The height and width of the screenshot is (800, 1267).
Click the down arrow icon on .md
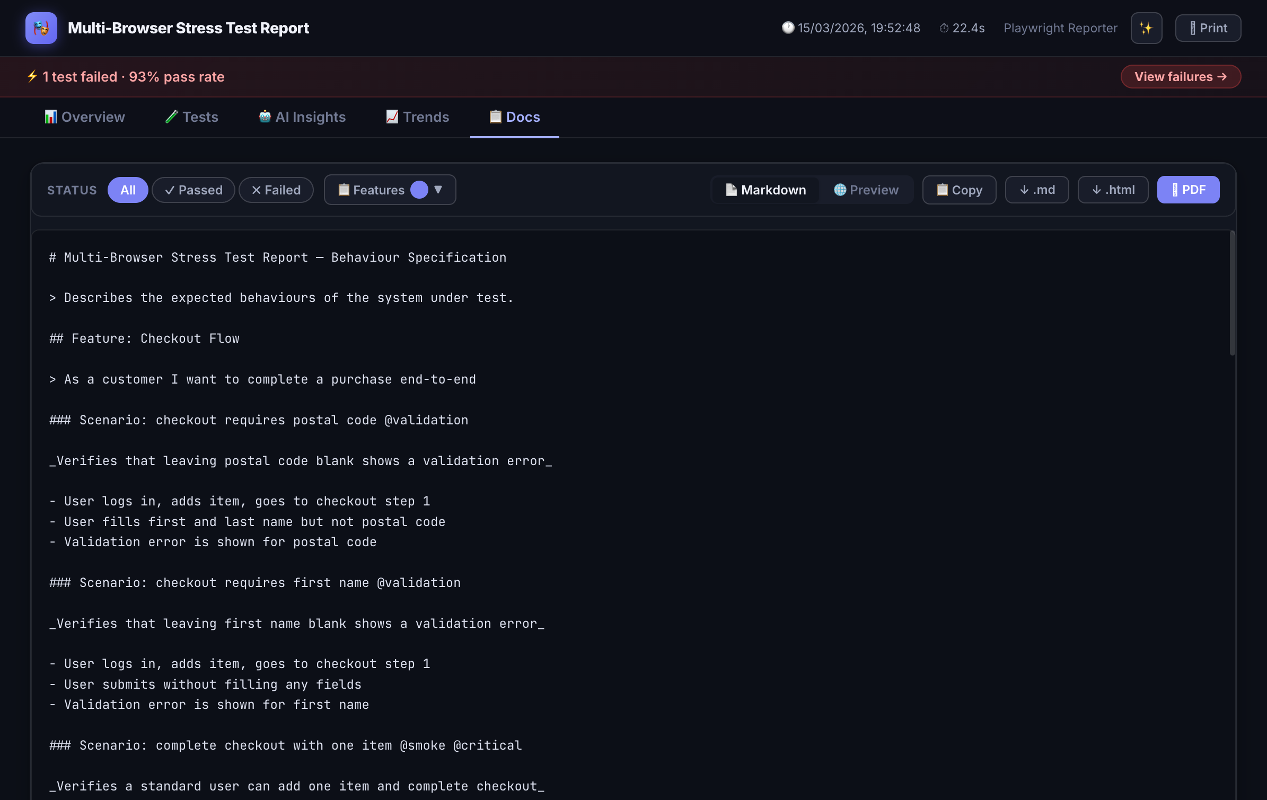1025,190
